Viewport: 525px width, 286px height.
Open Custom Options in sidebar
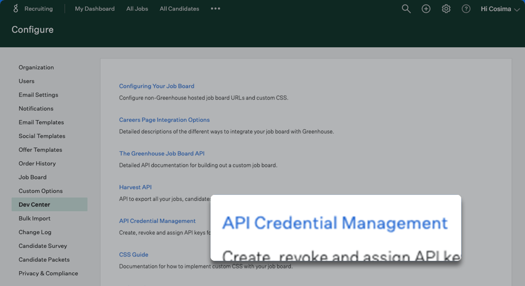[41, 191]
